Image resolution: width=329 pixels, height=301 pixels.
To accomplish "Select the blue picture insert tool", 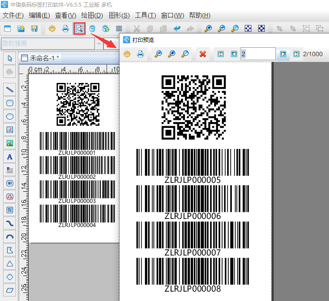I will [10, 130].
